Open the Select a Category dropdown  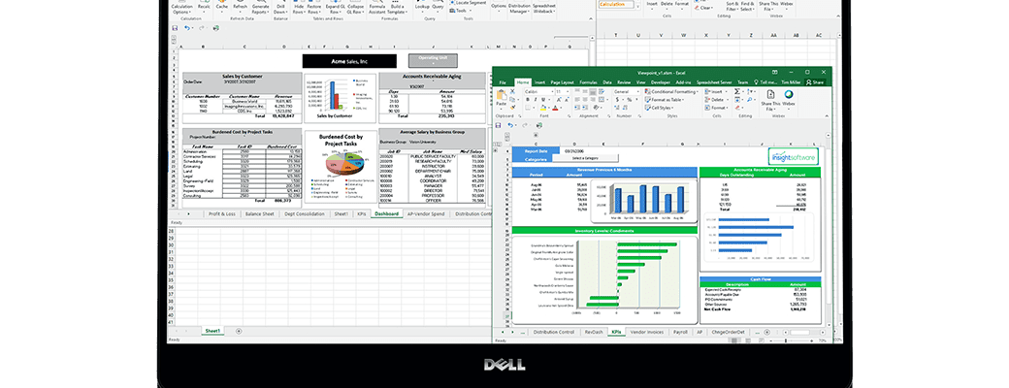coord(586,158)
